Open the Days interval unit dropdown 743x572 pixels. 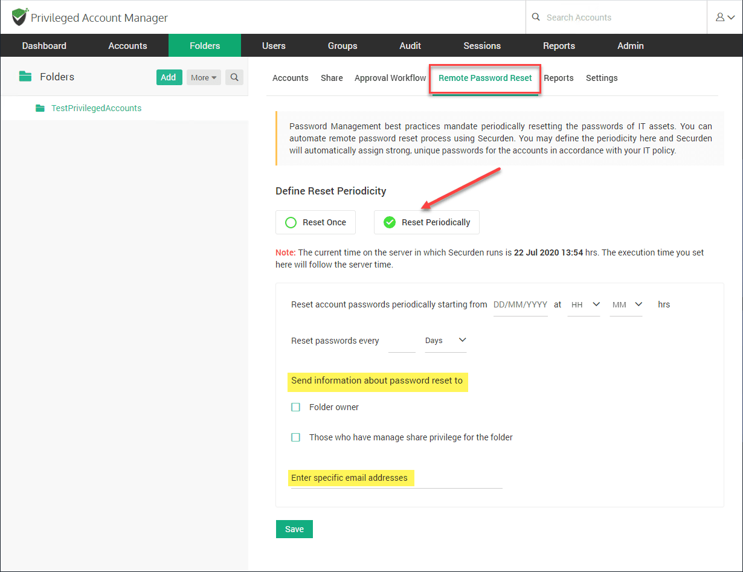(x=446, y=341)
